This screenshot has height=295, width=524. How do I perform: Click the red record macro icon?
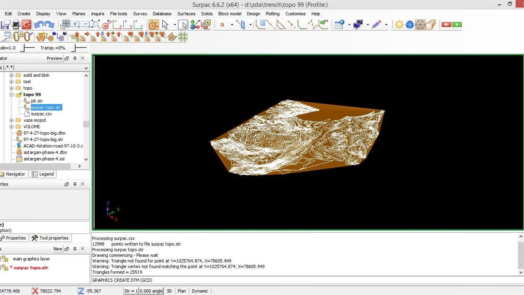(x=446, y=25)
